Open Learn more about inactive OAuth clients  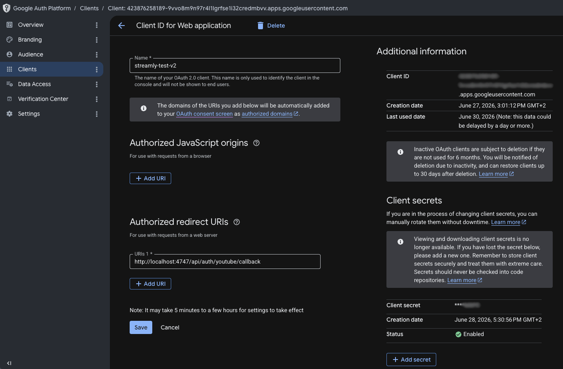pyautogui.click(x=496, y=174)
